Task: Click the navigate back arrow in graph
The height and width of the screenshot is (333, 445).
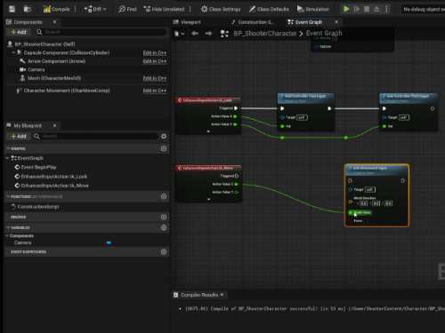Action: pyautogui.click(x=195, y=34)
